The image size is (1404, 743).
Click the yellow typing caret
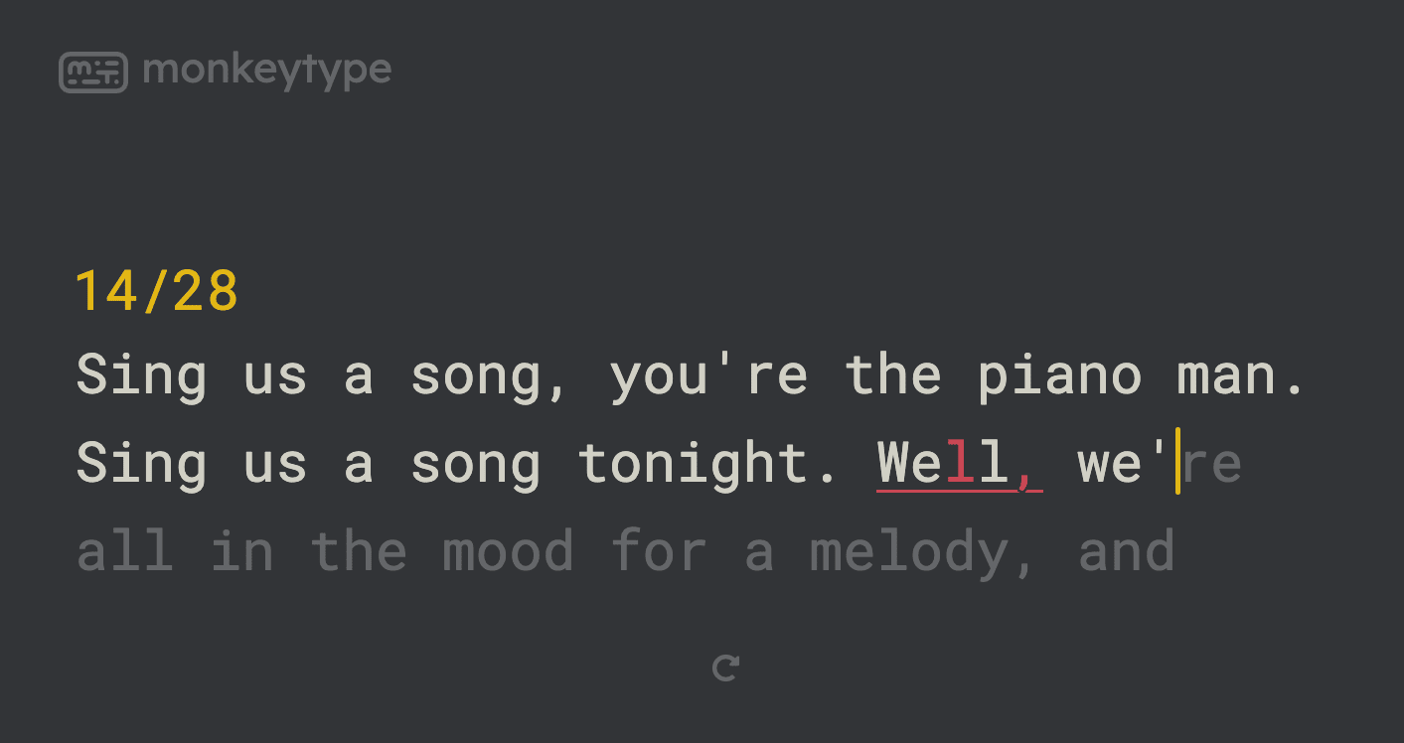pos(1177,461)
